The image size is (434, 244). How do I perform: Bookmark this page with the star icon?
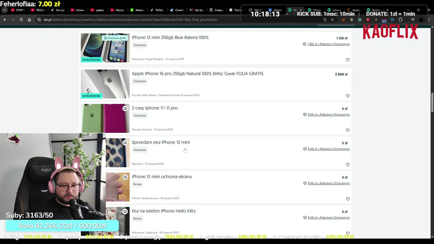332,20
